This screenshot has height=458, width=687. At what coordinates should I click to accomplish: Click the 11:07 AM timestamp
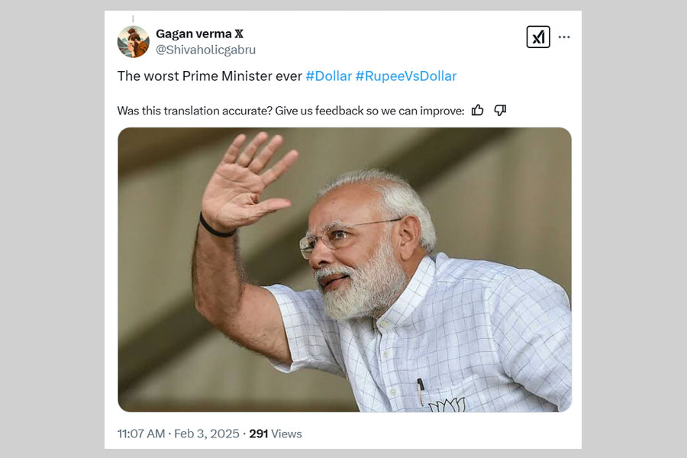(141, 434)
